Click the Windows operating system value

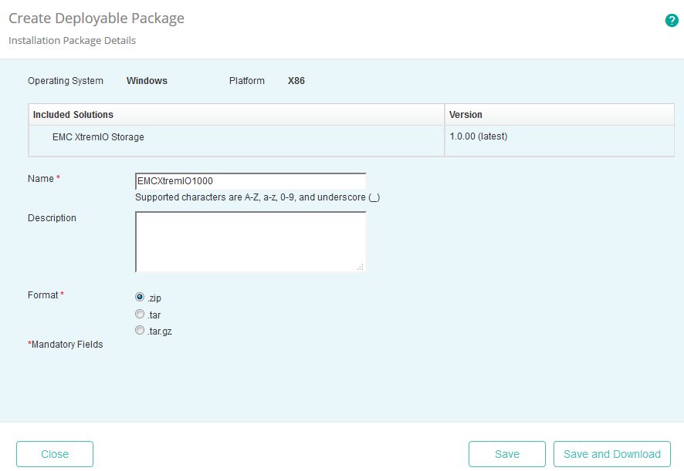(147, 80)
